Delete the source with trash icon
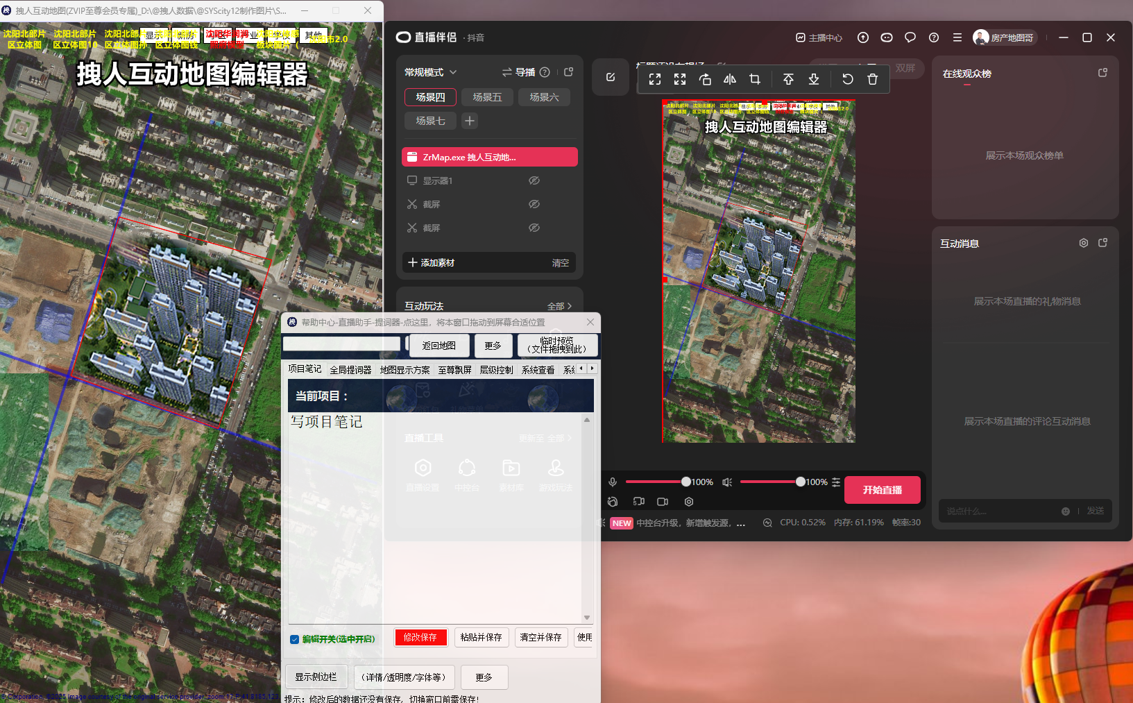This screenshot has width=1133, height=703. coord(873,79)
